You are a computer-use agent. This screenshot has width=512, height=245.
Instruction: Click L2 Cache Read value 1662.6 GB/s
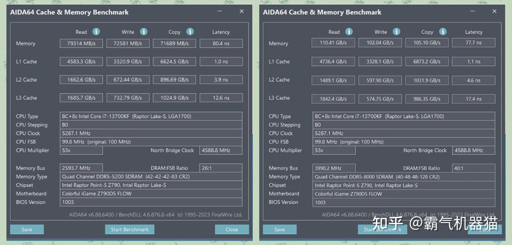81,79
